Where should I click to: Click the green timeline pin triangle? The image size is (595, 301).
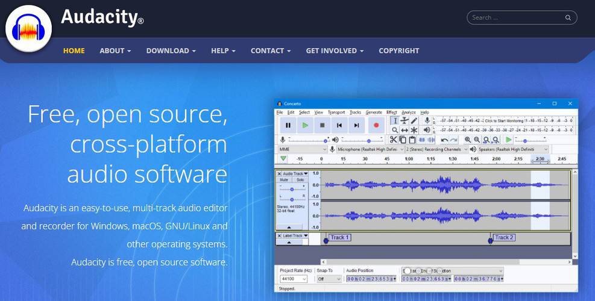pyautogui.click(x=283, y=158)
